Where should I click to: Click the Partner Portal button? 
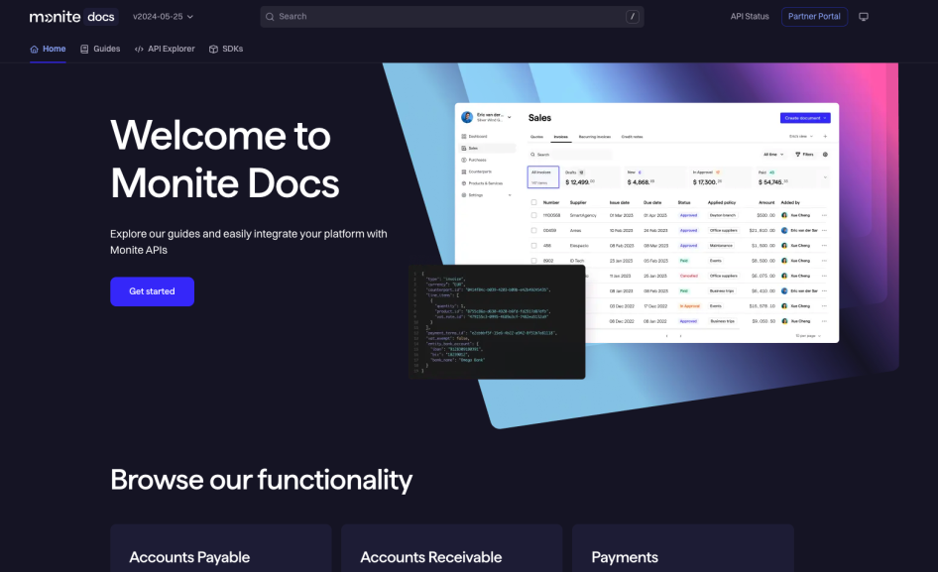tap(814, 17)
